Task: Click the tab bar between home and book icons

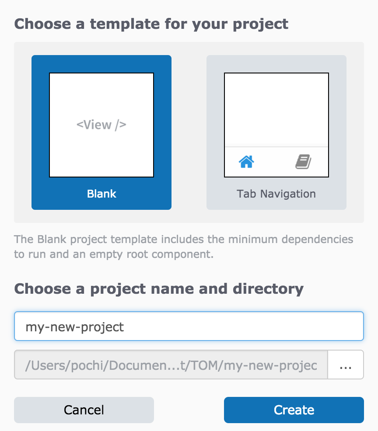Action: pyautogui.click(x=275, y=162)
